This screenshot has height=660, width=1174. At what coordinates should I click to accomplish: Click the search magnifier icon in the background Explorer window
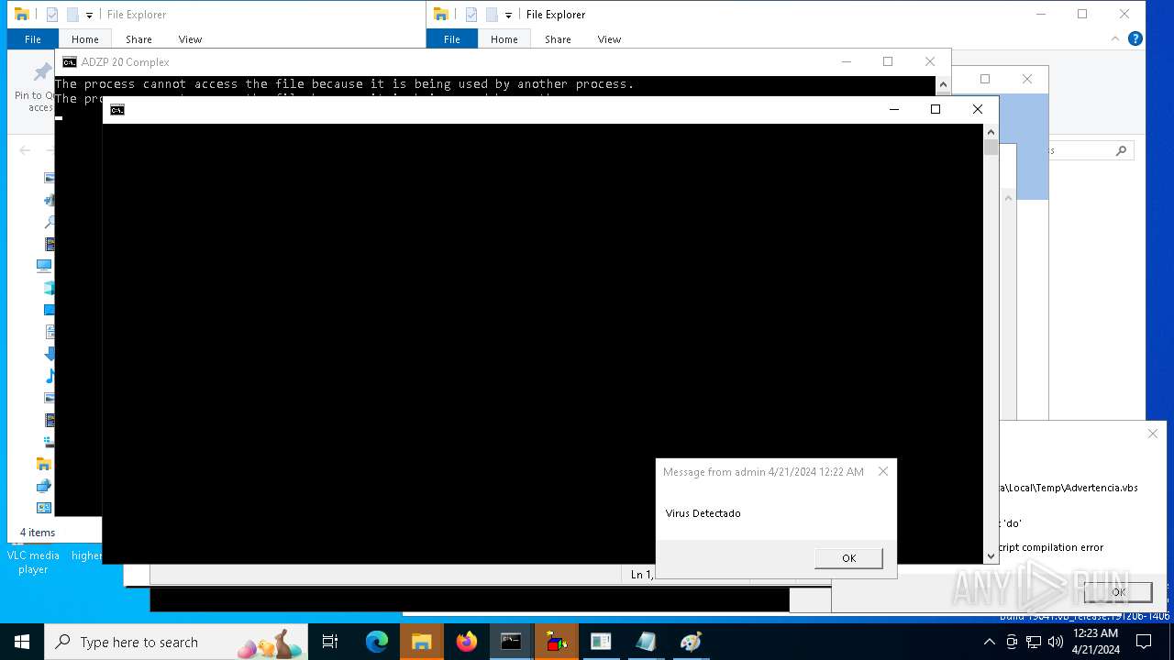(1121, 150)
